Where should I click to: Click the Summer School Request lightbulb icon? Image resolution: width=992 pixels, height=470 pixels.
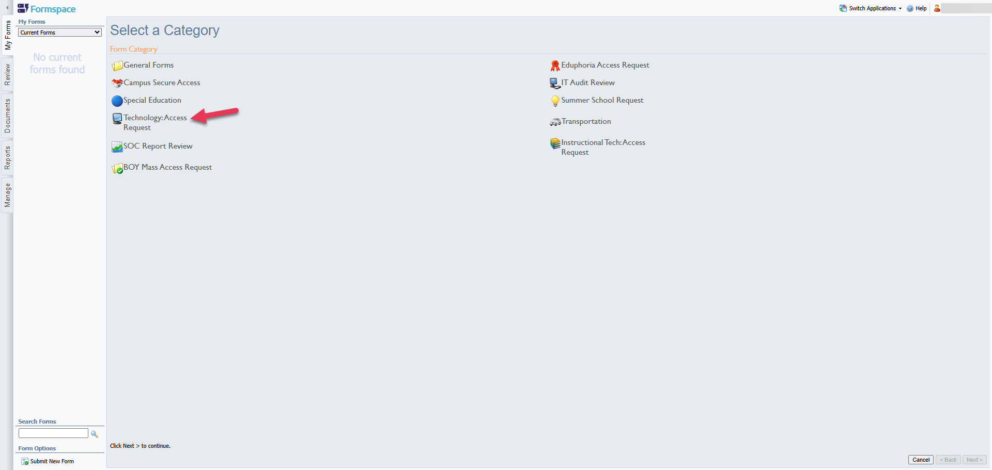[x=555, y=101]
